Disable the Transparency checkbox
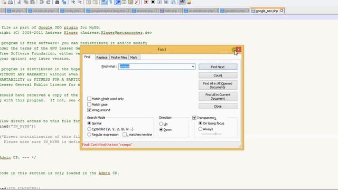Viewport: 338px width, 190px height. pos(194,118)
